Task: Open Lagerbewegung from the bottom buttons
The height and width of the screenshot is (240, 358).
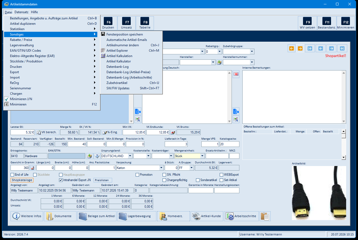Action: 137,216
